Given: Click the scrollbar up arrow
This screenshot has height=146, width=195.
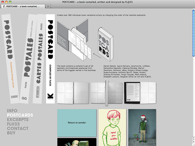Looking at the screenshot, I should [x=194, y=139].
